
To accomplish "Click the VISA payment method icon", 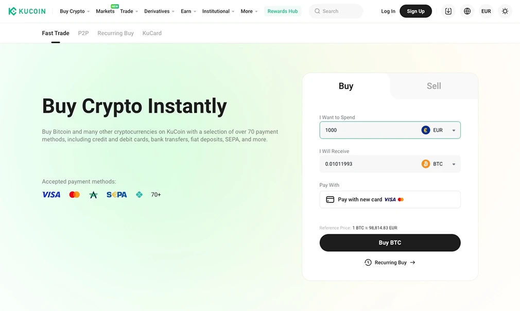I will click(50, 194).
